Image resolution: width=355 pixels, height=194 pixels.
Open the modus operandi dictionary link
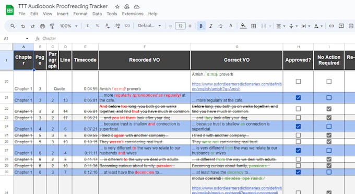pyautogui.click(x=236, y=190)
